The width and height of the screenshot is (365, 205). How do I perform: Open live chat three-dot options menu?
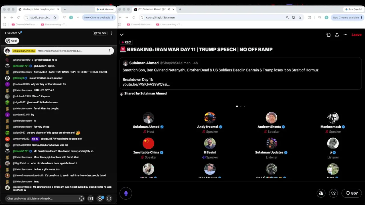(111, 33)
